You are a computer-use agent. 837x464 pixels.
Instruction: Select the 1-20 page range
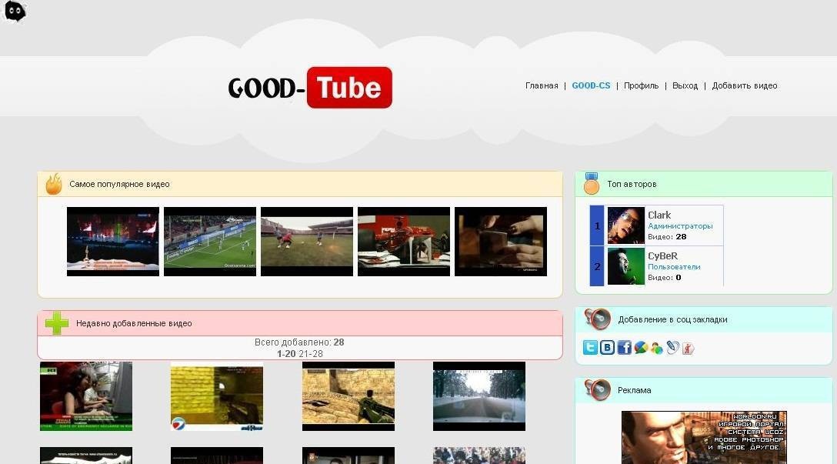(x=286, y=353)
